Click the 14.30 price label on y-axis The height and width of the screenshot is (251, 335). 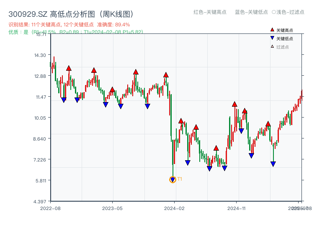point(41,55)
